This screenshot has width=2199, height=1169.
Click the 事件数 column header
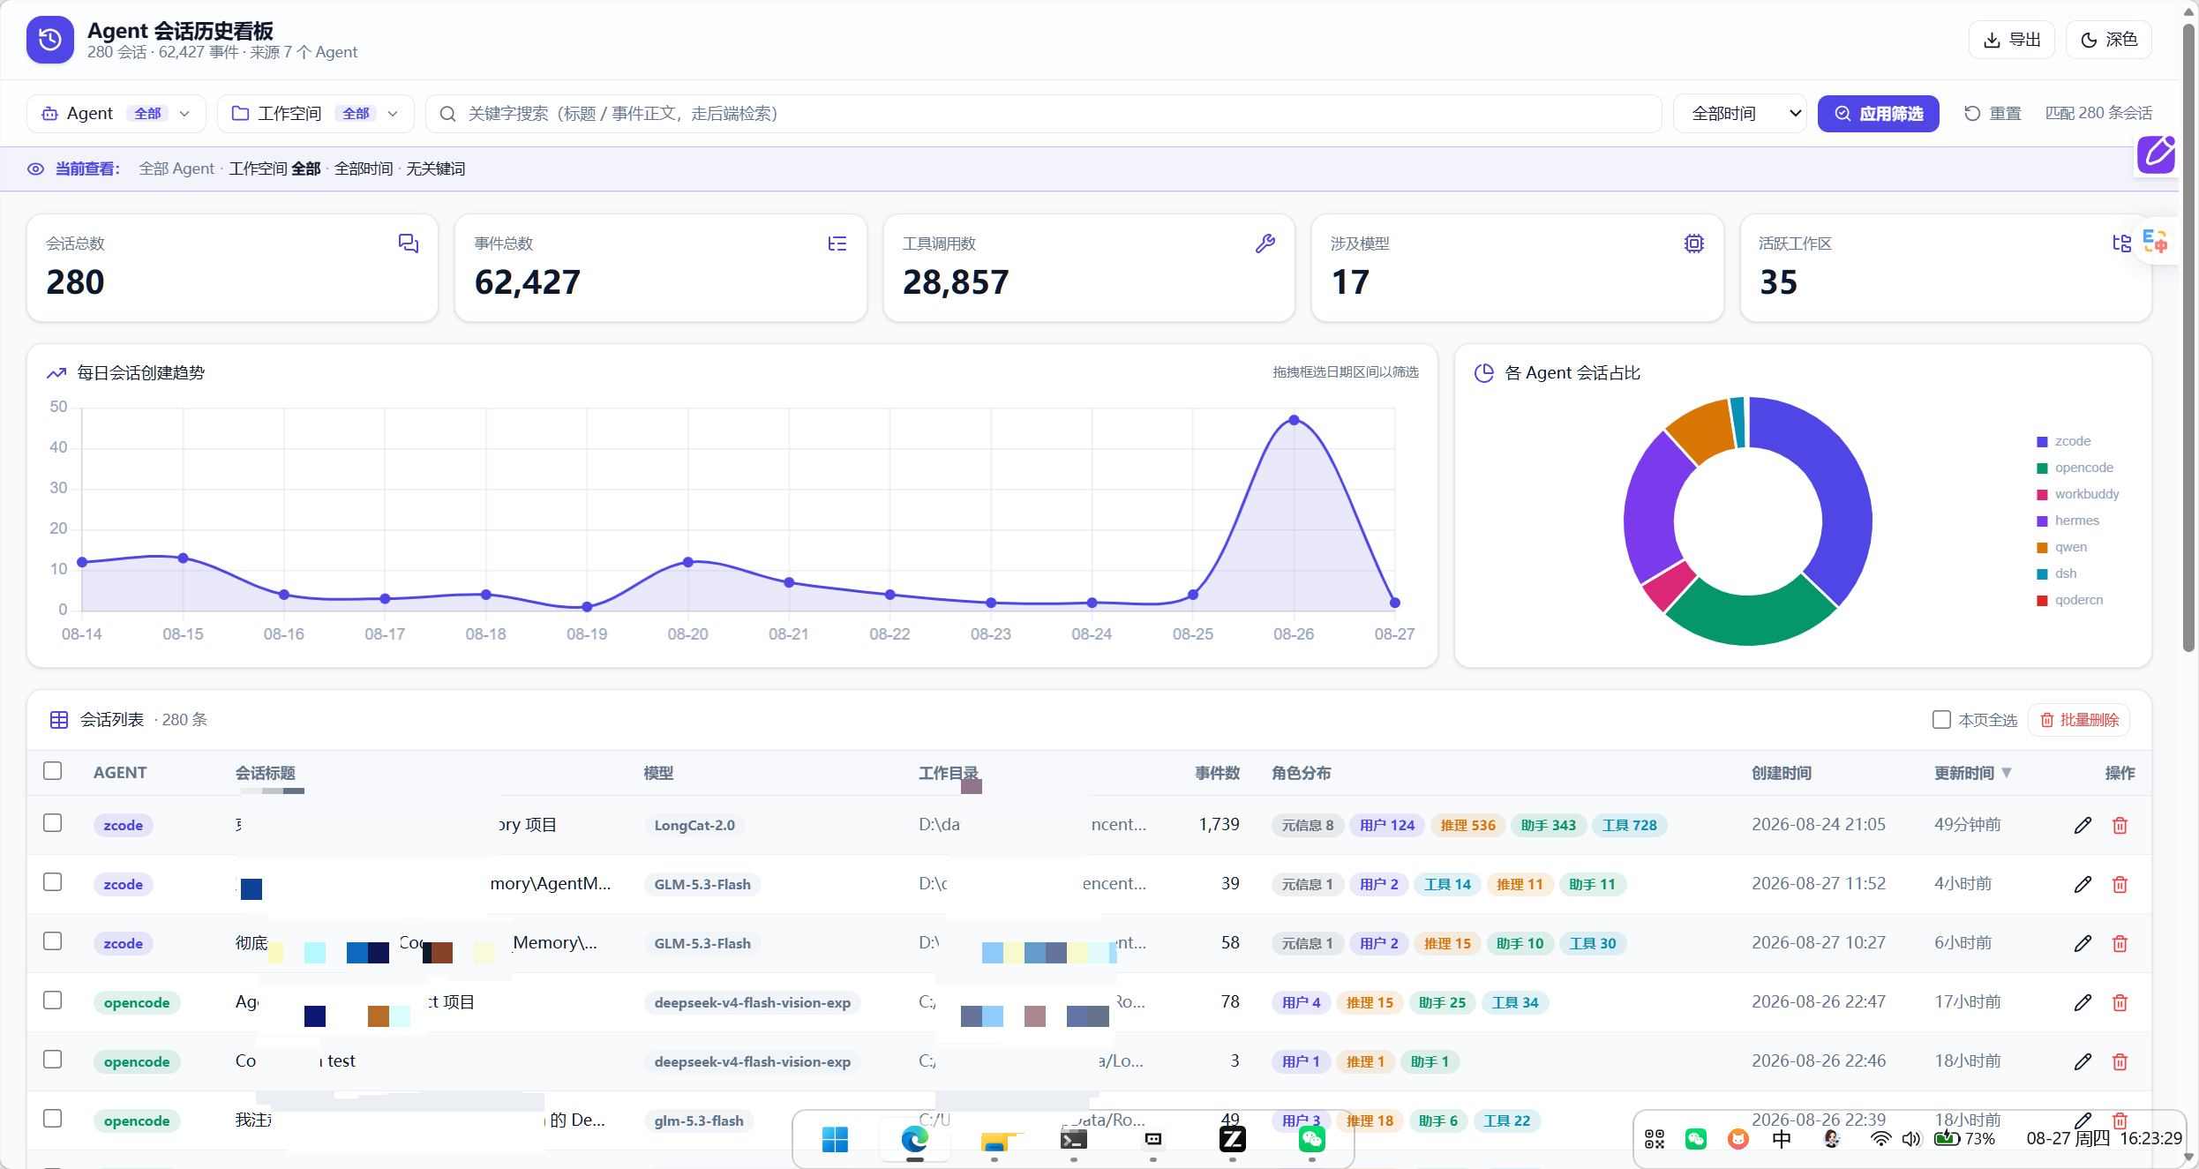(x=1217, y=773)
